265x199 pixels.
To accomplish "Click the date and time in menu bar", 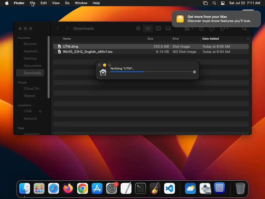I will click(x=245, y=3).
